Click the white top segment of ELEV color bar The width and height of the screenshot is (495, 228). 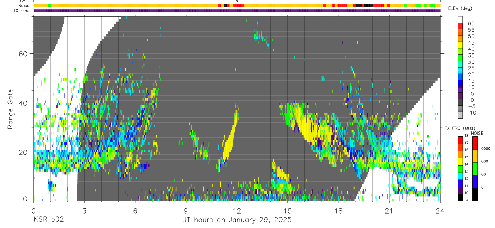(x=460, y=20)
